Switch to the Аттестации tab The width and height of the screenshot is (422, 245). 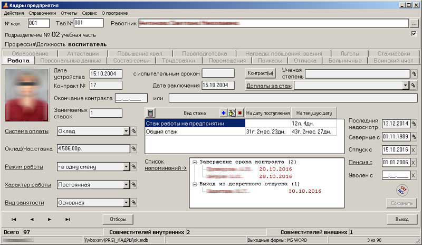coord(83,53)
